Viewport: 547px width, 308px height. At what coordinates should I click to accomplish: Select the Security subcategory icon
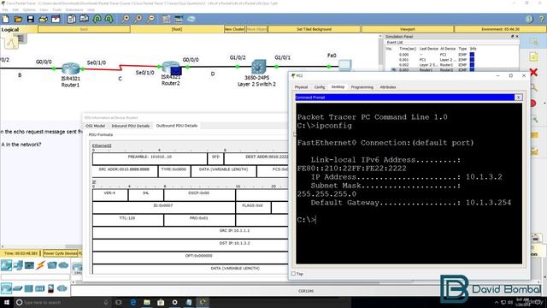click(x=51, y=288)
